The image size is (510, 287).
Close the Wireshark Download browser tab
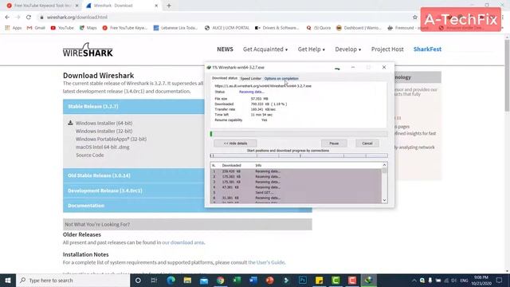[x=156, y=6]
